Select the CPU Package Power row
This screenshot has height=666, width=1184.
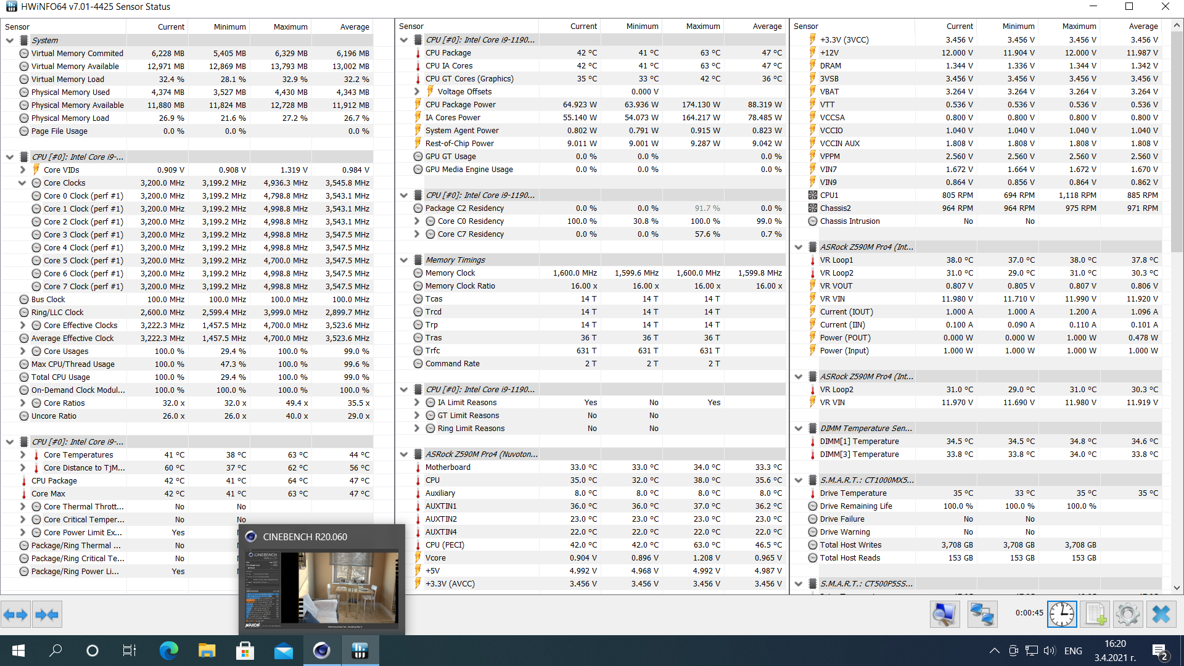591,104
